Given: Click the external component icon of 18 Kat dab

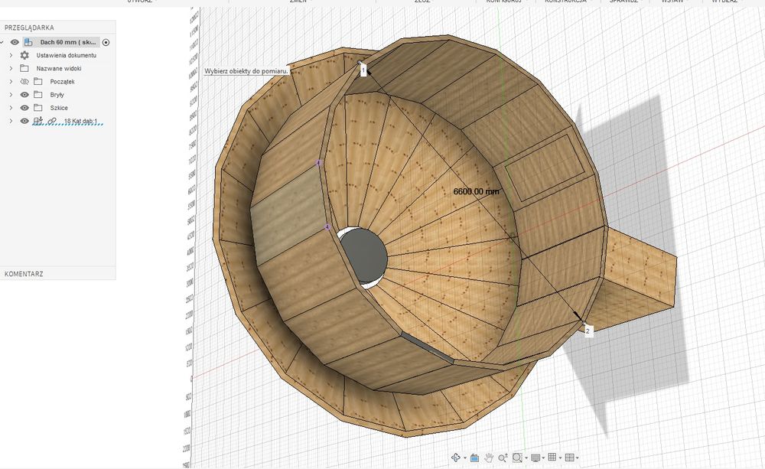Looking at the screenshot, I should click(38, 121).
